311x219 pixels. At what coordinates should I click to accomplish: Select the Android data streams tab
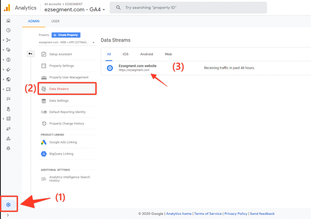[x=147, y=54]
